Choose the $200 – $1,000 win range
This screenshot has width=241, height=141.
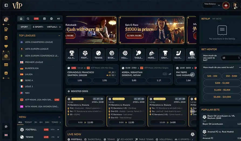(x=222, y=83)
